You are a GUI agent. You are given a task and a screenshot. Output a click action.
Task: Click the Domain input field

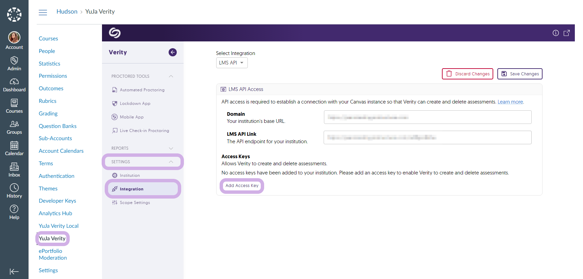428,117
